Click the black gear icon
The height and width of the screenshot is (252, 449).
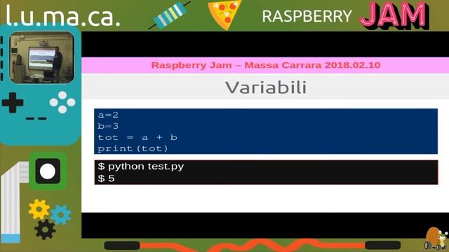45,230
